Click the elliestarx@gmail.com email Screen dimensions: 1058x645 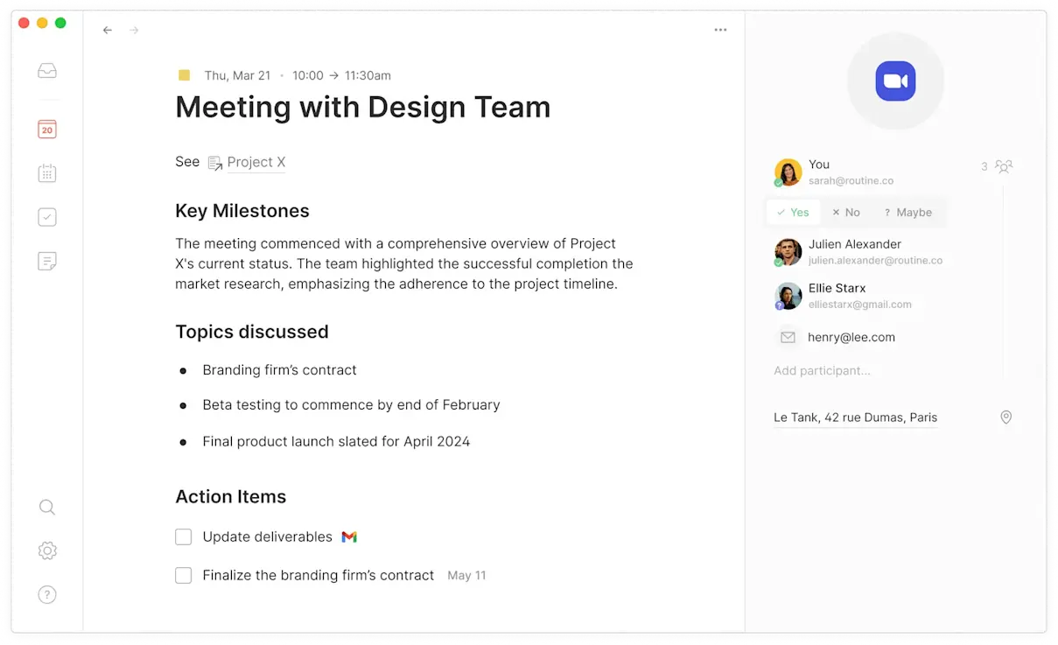tap(860, 305)
